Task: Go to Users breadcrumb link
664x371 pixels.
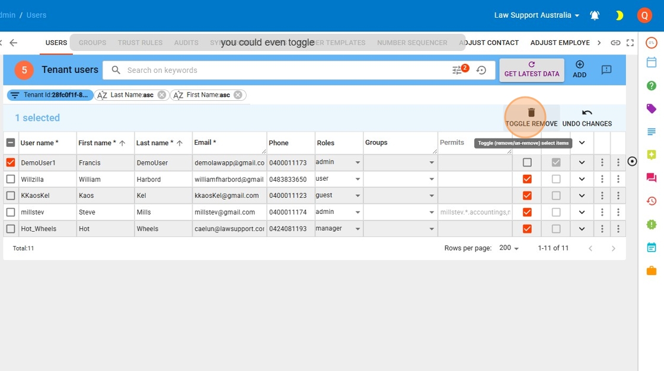Action: (x=36, y=15)
